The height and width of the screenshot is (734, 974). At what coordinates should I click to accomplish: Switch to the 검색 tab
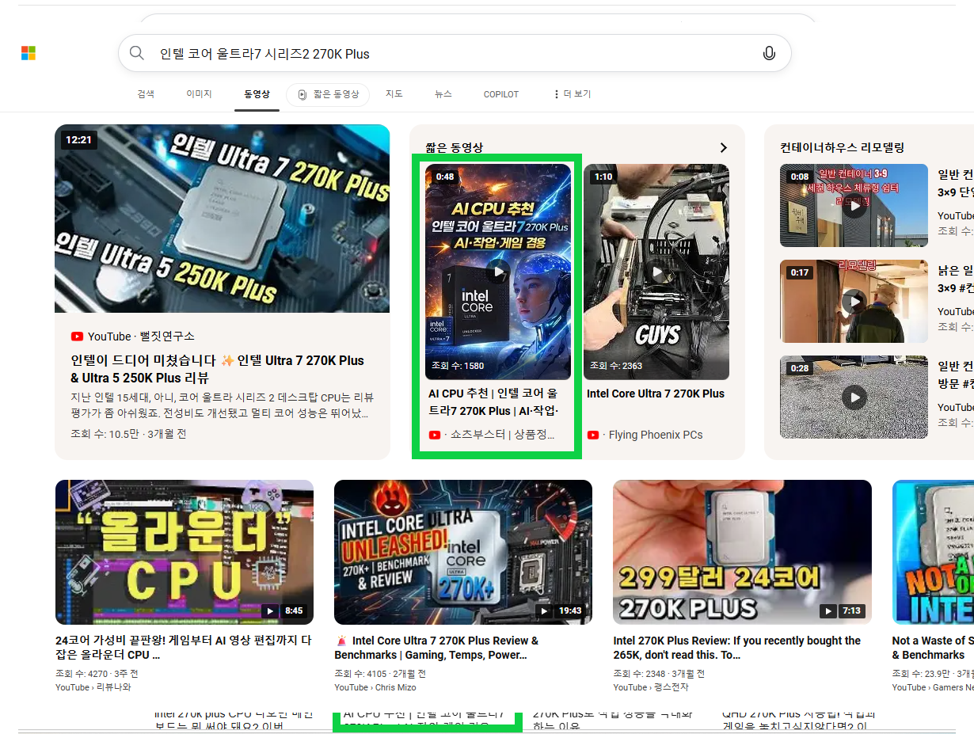click(146, 94)
